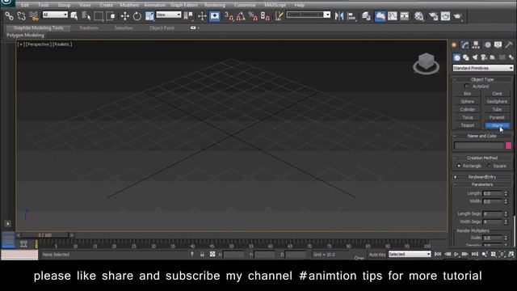Viewport: 517px width, 291px height.
Task: Open Render Setup icon
Action: [x=433, y=16]
